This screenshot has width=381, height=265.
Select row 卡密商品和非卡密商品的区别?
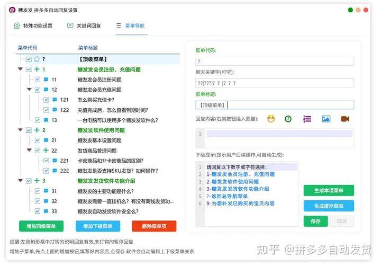[110, 161]
